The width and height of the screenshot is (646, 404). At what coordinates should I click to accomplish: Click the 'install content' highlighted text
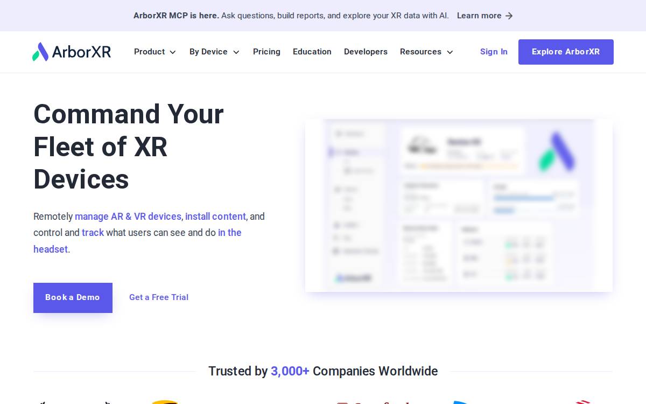215,216
